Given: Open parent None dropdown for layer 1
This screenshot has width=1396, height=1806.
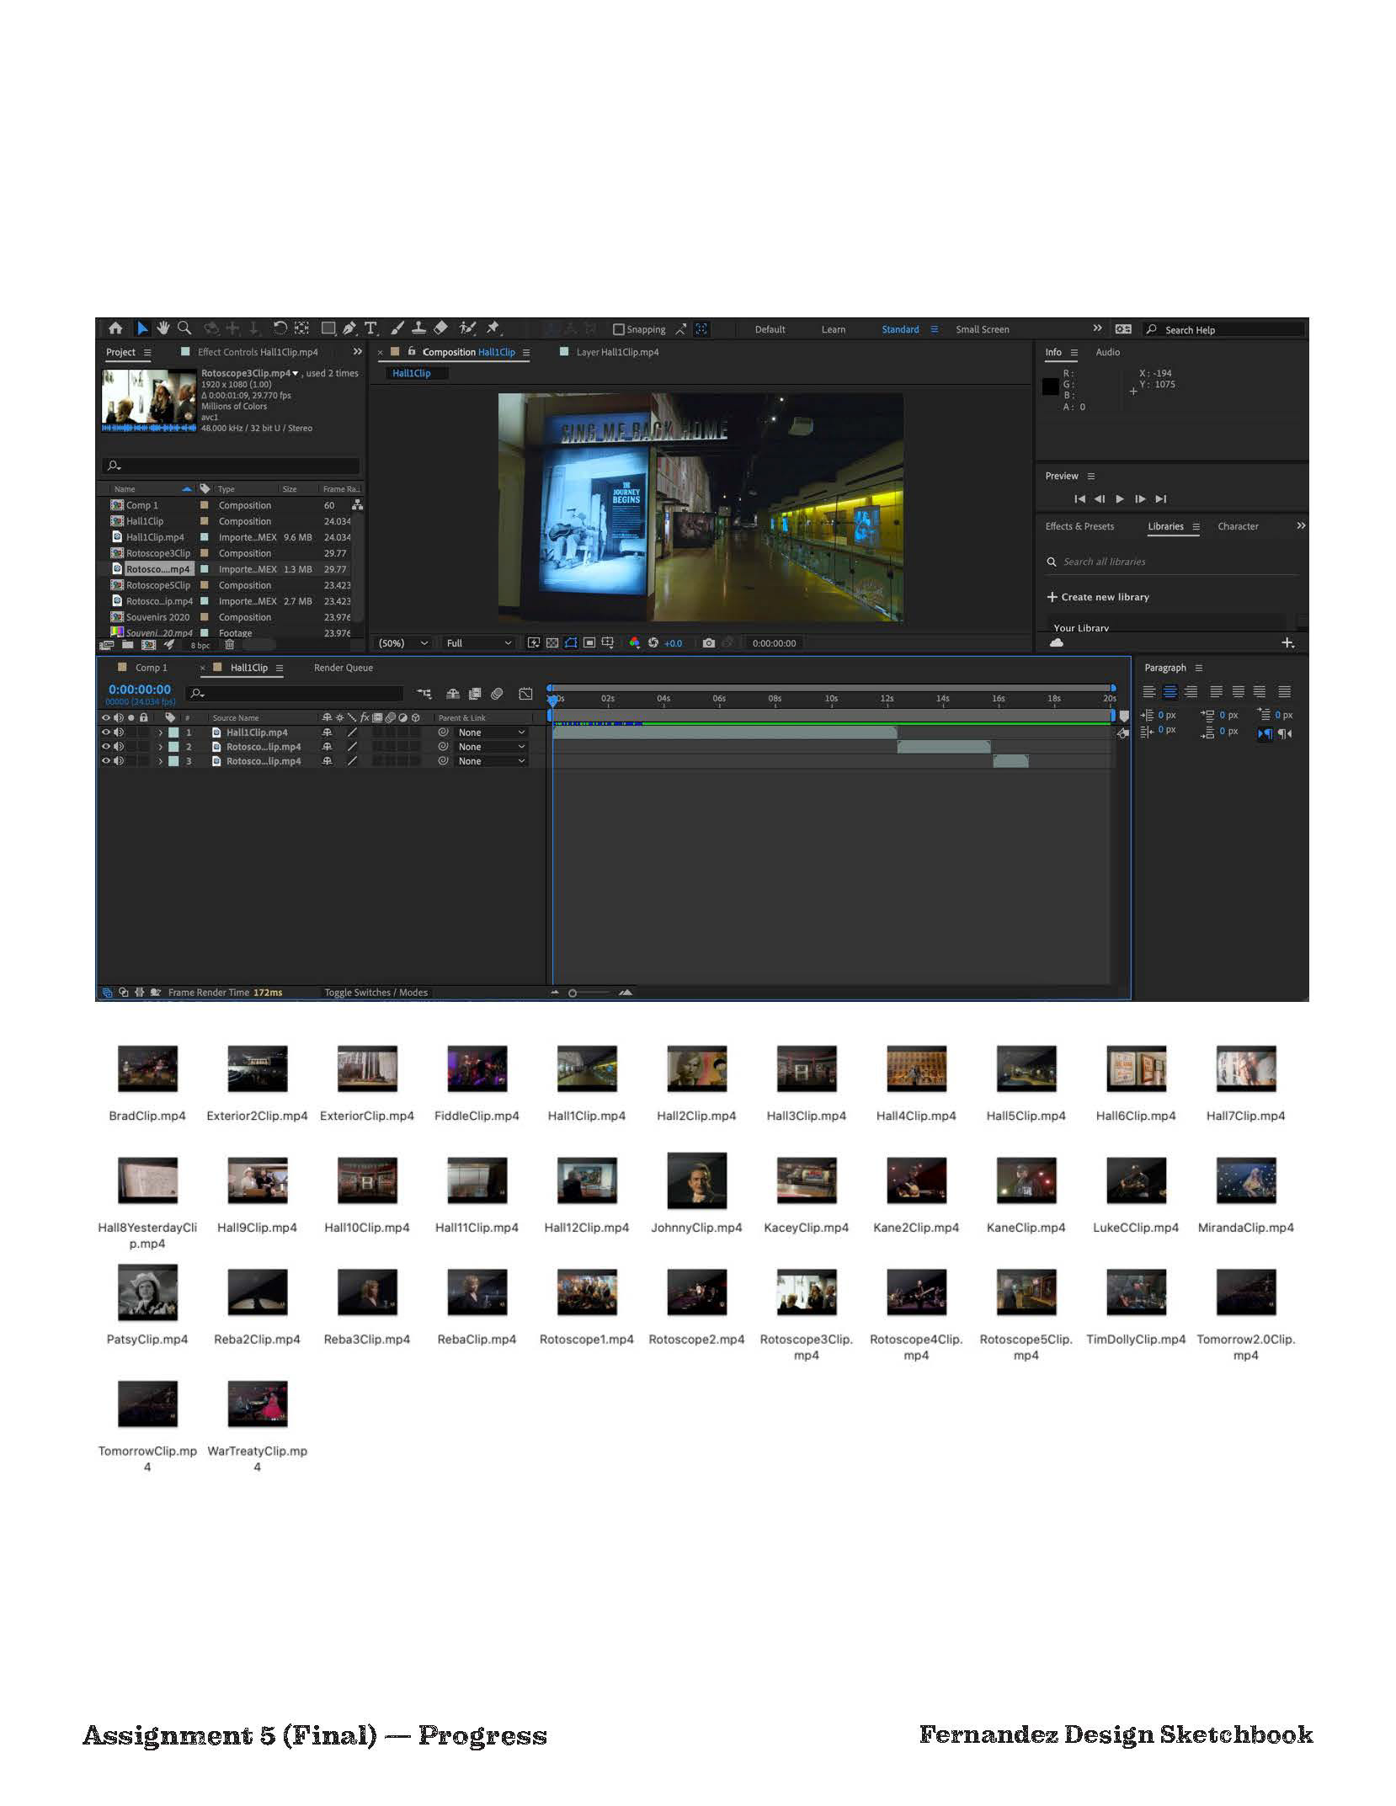Looking at the screenshot, I should [492, 733].
